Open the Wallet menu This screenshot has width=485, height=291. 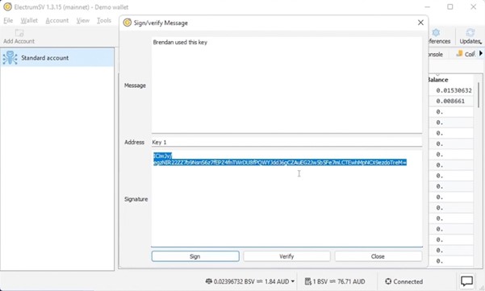29,21
